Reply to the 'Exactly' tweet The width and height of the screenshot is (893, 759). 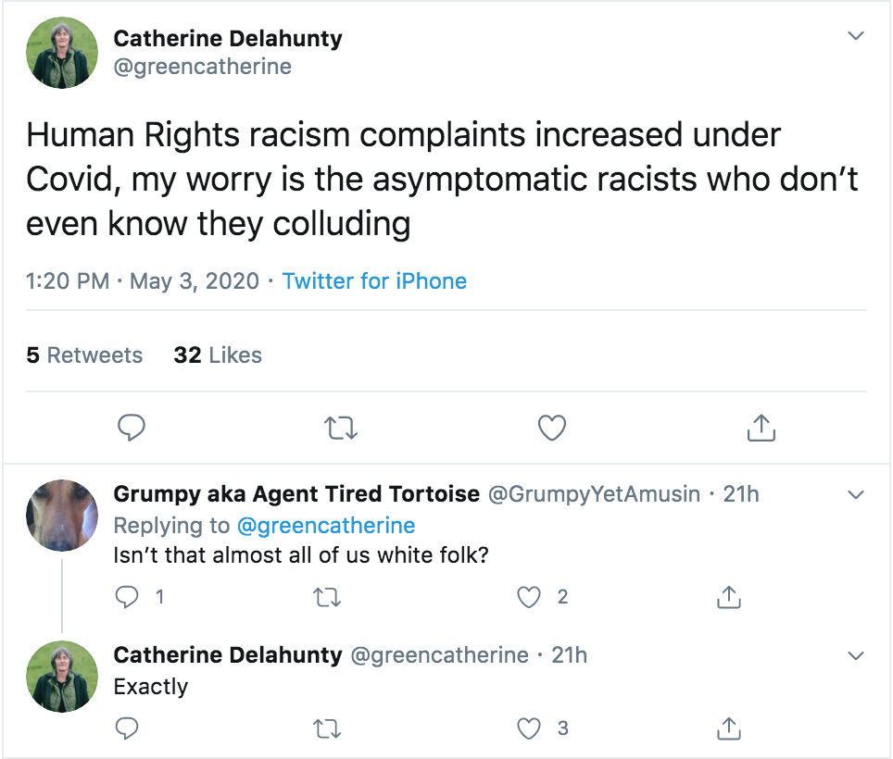(x=127, y=729)
